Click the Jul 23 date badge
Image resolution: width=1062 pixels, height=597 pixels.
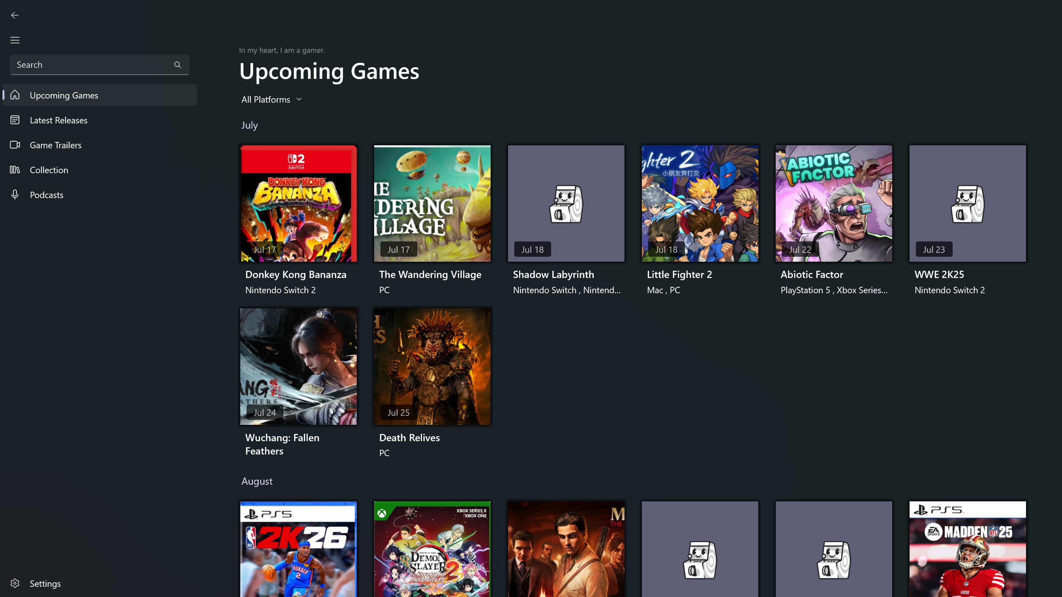(x=934, y=250)
